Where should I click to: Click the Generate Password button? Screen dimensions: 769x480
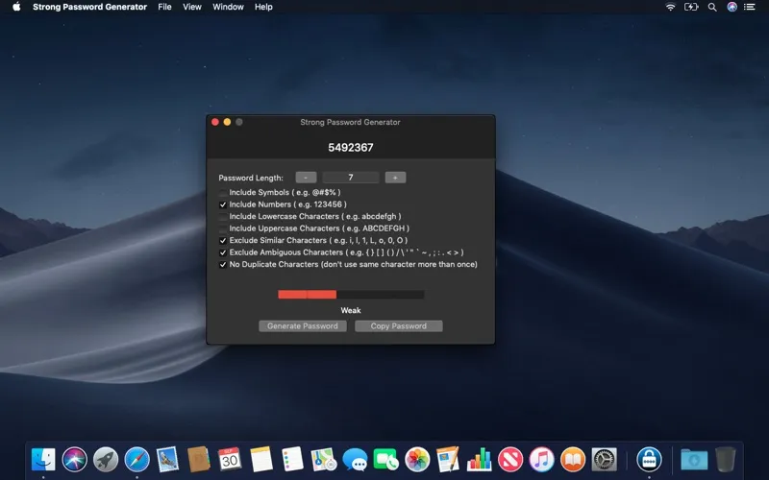302,326
